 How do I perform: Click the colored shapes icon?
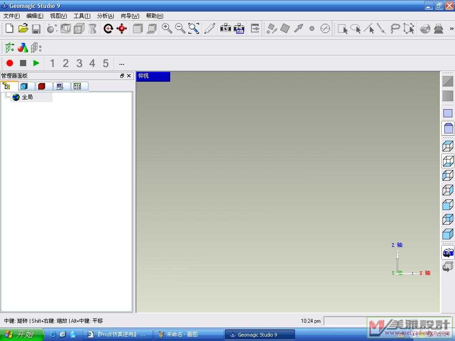coord(23,47)
